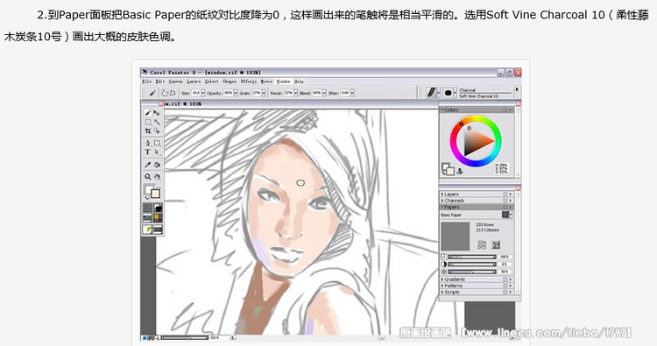Toggle the directional grain button in Papers

(496, 244)
